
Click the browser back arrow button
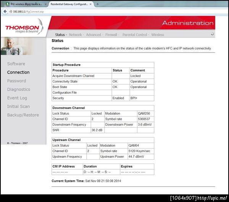[5, 11]
